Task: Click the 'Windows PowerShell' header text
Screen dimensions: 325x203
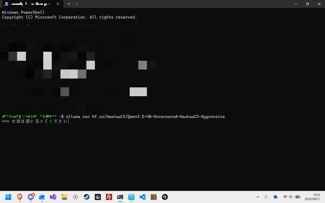Action: click(23, 12)
